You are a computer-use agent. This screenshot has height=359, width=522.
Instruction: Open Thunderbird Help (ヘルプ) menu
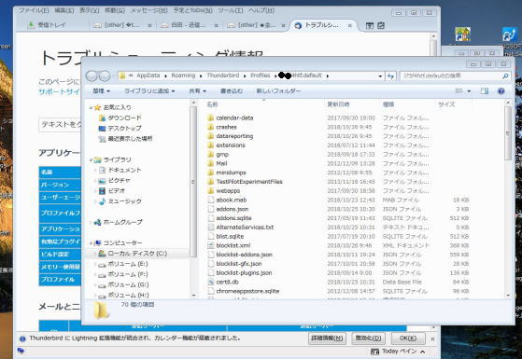(261, 10)
